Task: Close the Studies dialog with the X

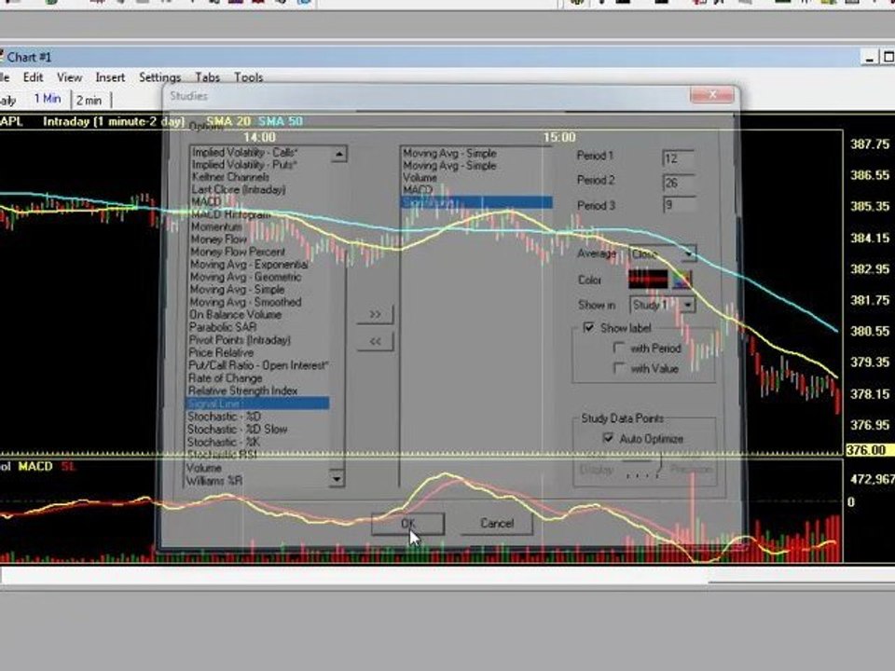Action: [711, 95]
